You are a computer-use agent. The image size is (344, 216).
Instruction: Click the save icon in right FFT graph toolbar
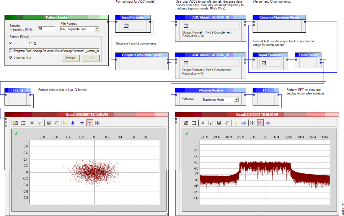point(219,123)
